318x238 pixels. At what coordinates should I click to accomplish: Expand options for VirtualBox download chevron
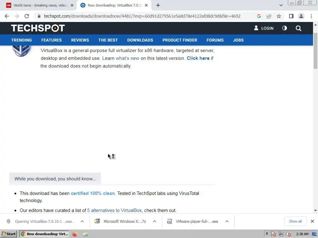82,221
